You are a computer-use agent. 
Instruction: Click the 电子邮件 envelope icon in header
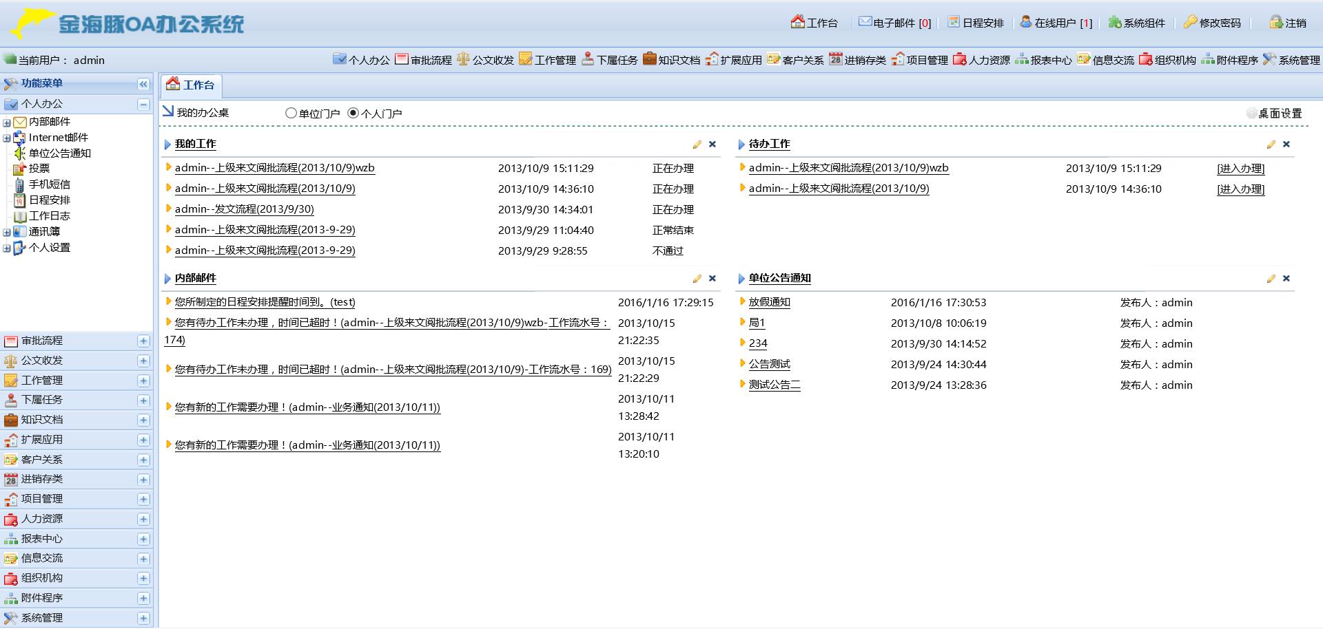[x=865, y=22]
